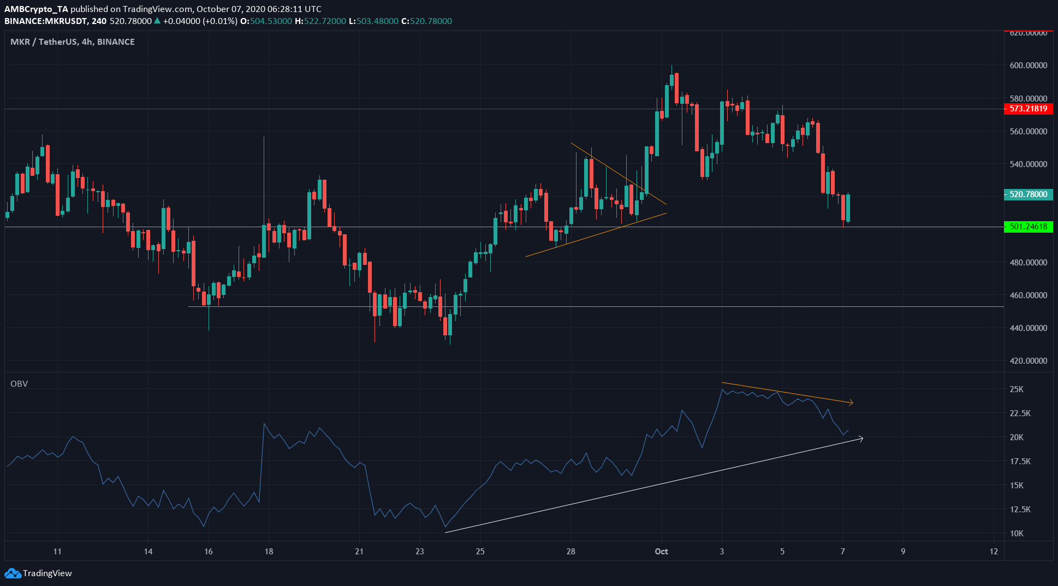Click the OBV indicator label
Screen dimensions: 1058x586
coord(19,384)
